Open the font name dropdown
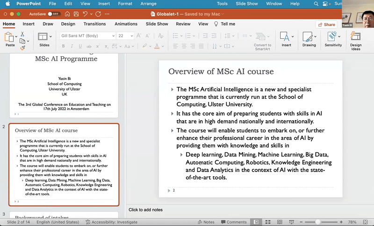 click(x=113, y=36)
